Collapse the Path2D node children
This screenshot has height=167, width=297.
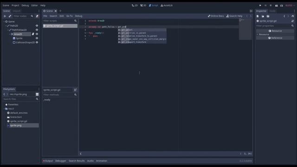(6, 26)
